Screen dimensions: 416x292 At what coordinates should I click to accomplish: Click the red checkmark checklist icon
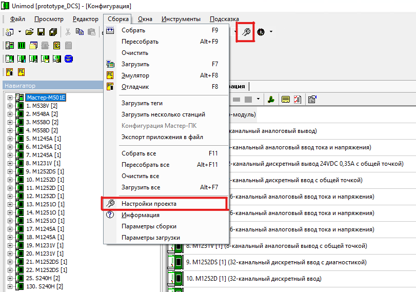[x=298, y=100]
